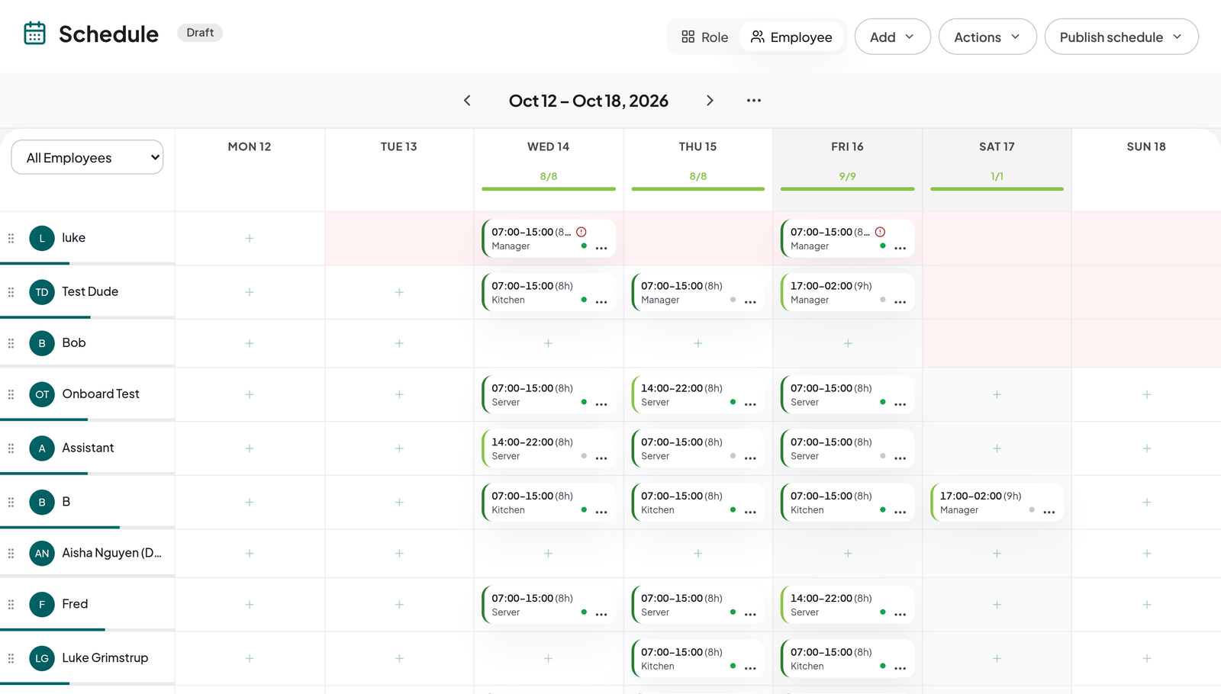This screenshot has height=694, width=1221.
Task: Click the drag handle for Bob's row
Action: click(11, 343)
